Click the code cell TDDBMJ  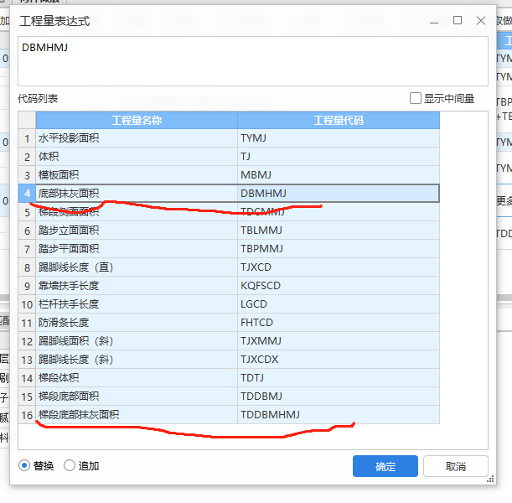pyautogui.click(x=339, y=397)
